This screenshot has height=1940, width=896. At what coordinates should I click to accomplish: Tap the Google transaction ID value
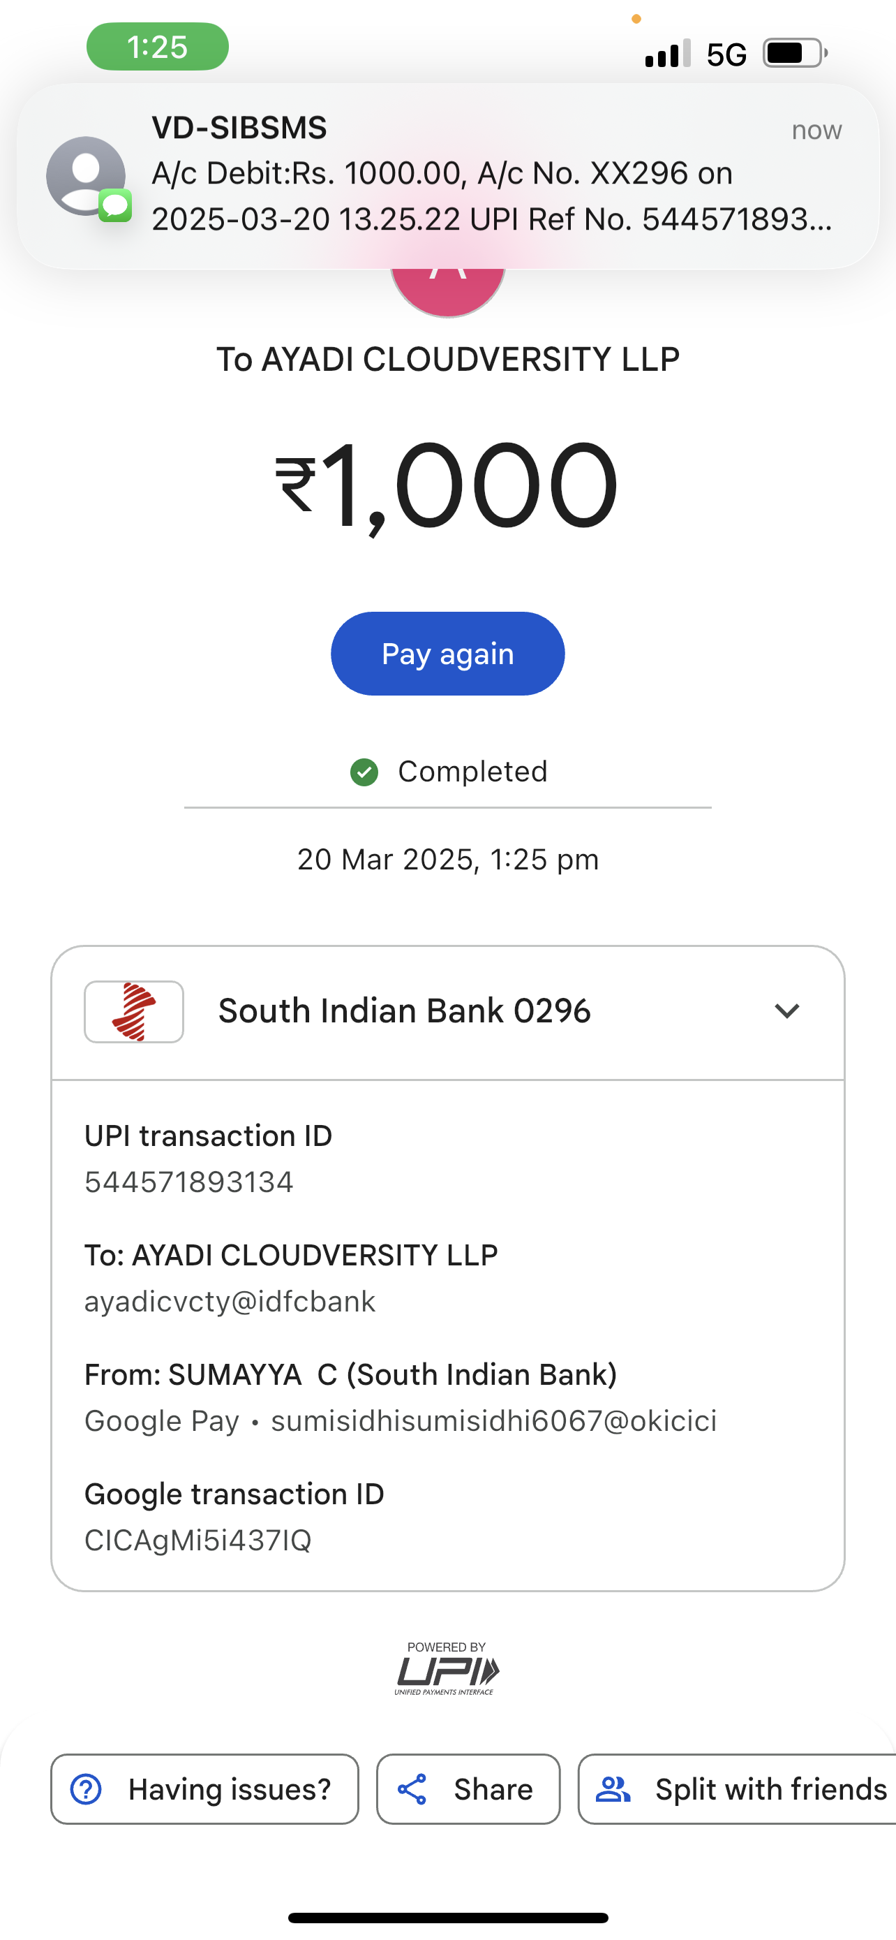point(198,1541)
